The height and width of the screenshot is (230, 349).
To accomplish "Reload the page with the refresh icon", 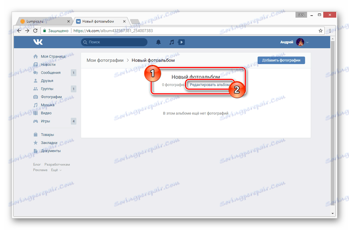I will click(x=35, y=30).
